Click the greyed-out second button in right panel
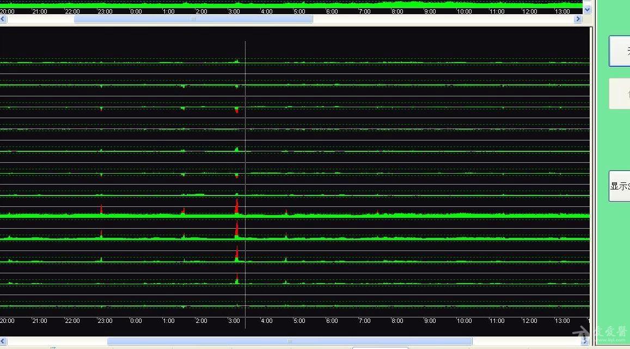This screenshot has height=349, width=630. click(621, 94)
